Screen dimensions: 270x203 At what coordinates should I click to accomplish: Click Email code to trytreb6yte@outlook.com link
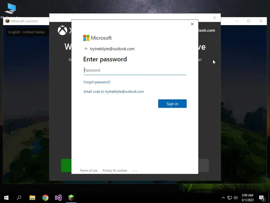coord(114,91)
